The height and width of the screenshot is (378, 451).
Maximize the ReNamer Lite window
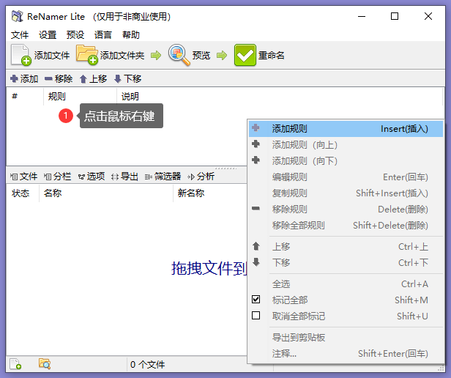(395, 16)
